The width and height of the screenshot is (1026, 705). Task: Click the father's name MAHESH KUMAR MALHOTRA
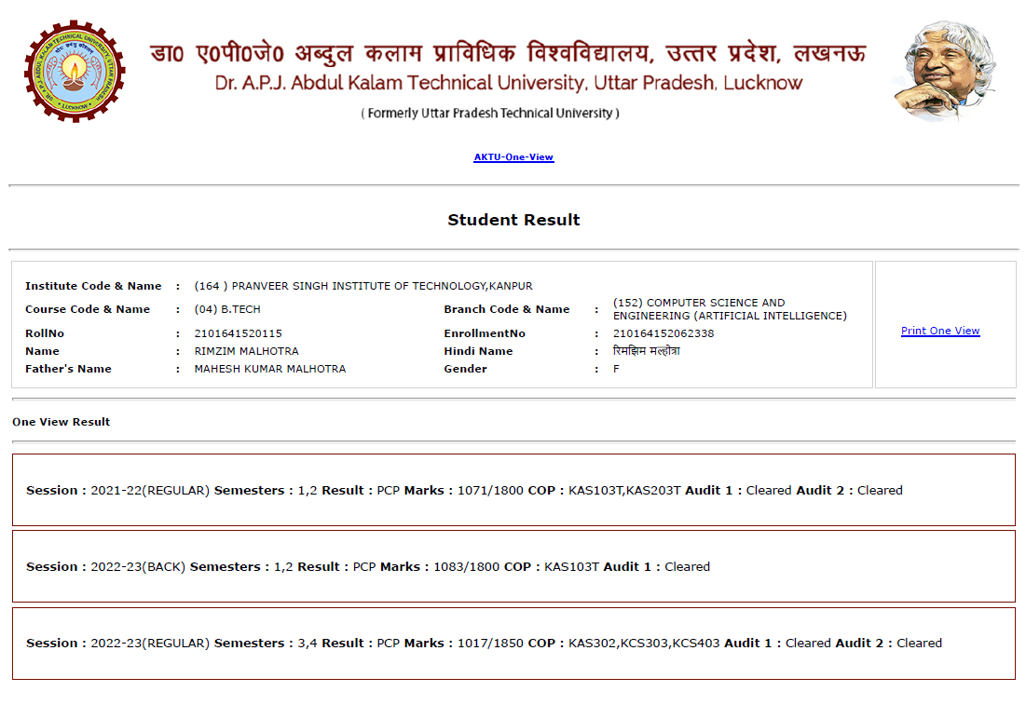[x=269, y=369]
